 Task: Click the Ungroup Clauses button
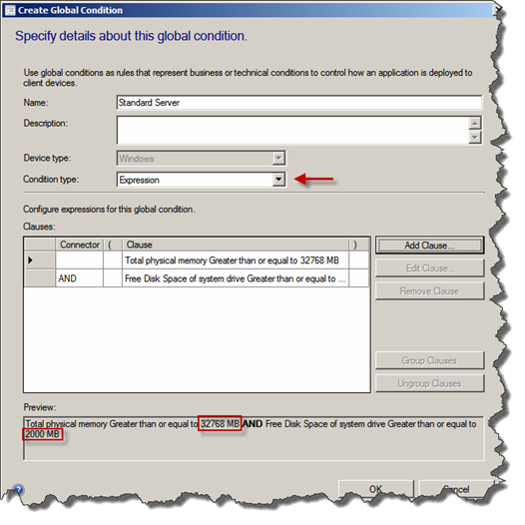(429, 383)
